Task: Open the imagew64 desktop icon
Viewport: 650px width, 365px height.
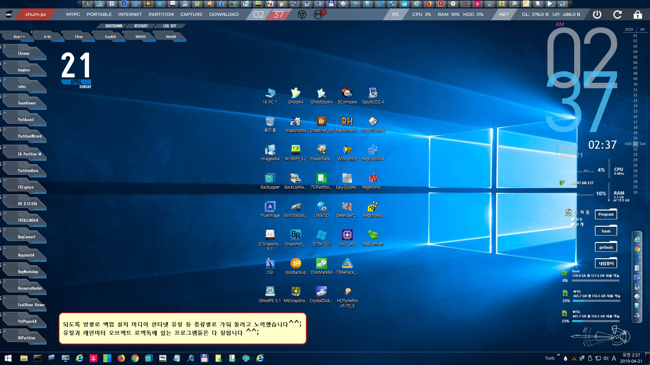Action: [x=270, y=152]
